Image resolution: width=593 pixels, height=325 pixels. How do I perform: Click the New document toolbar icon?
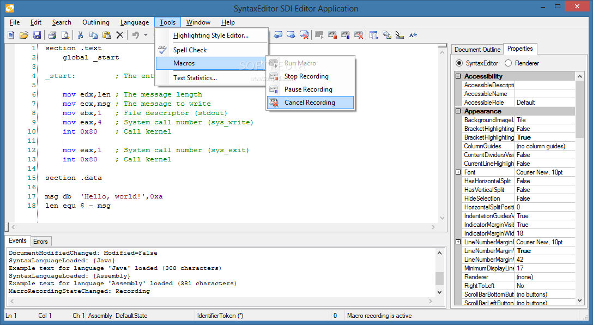pos(11,35)
